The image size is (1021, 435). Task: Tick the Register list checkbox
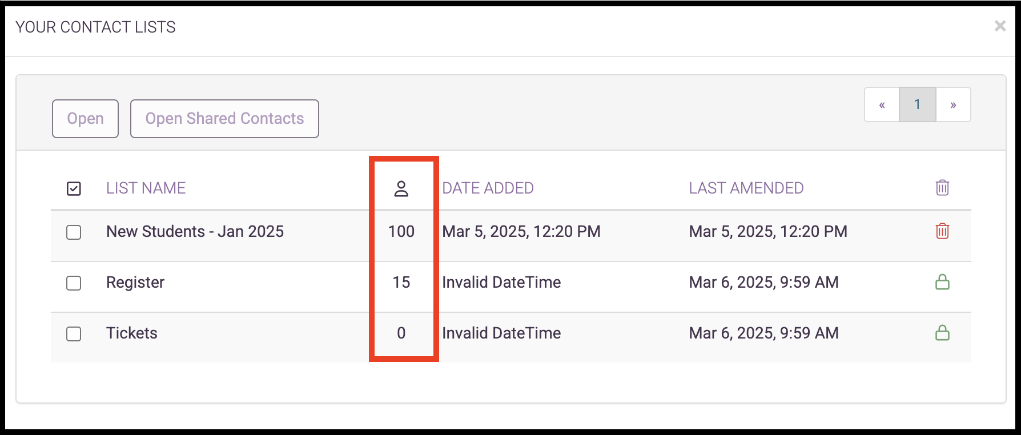pos(74,283)
